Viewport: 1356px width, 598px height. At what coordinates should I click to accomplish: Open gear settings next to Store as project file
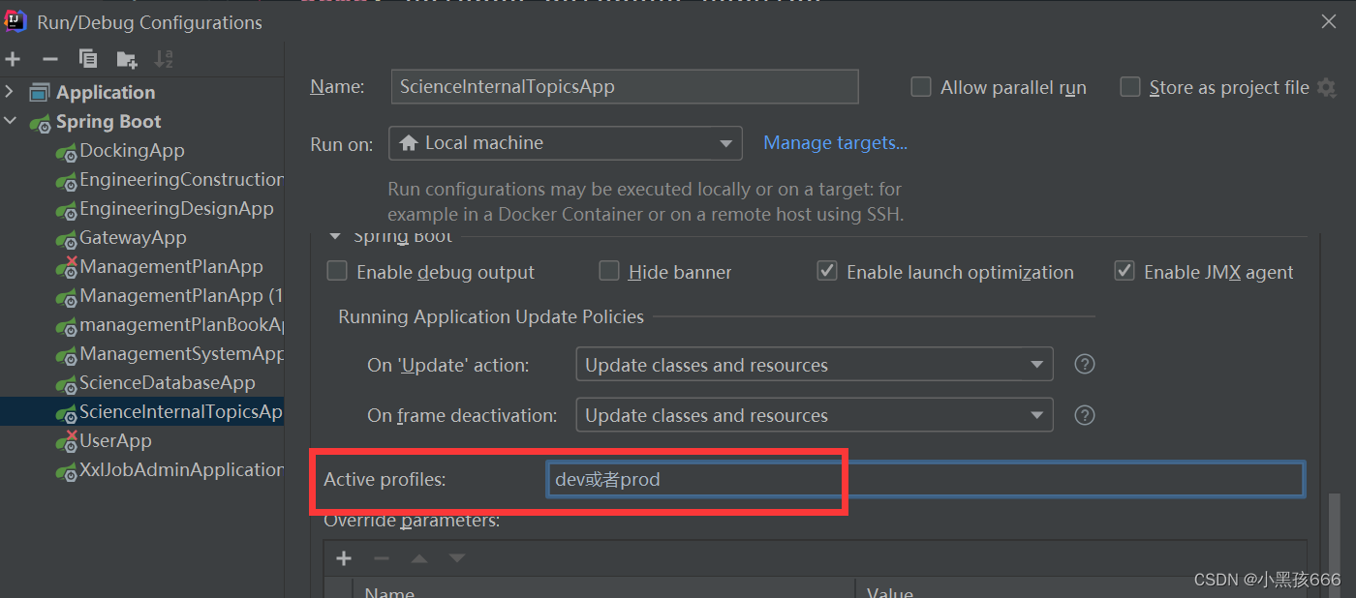tap(1326, 88)
